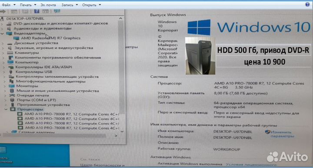
Task: Click the Эл. почта menu item
Action: click(x=48, y=5)
